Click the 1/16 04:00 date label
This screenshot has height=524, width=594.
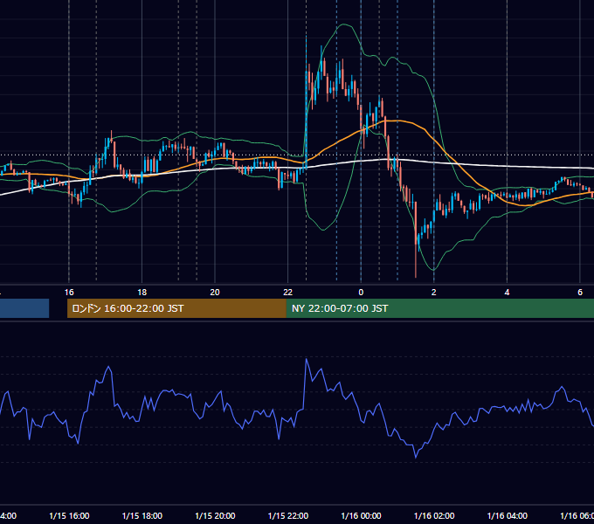pos(507,516)
